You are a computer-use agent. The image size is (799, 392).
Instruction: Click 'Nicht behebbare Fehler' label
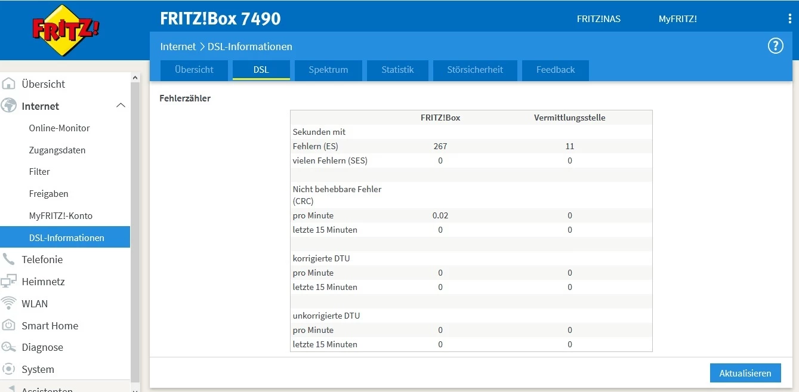click(337, 189)
